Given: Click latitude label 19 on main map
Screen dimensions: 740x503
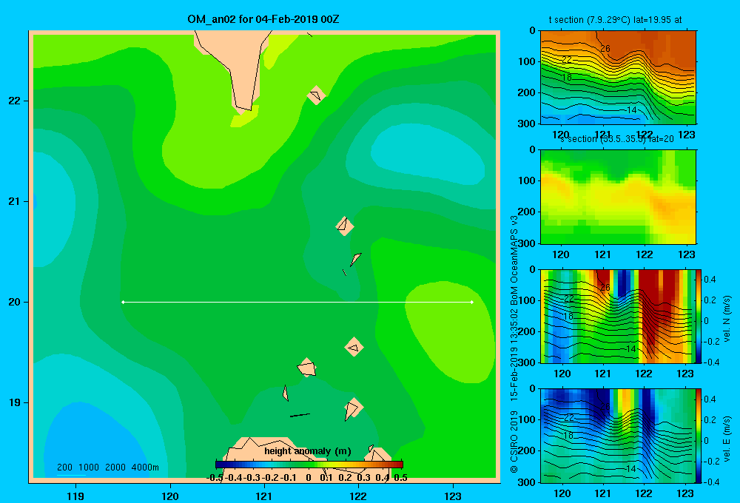Looking at the screenshot, I should [15, 402].
